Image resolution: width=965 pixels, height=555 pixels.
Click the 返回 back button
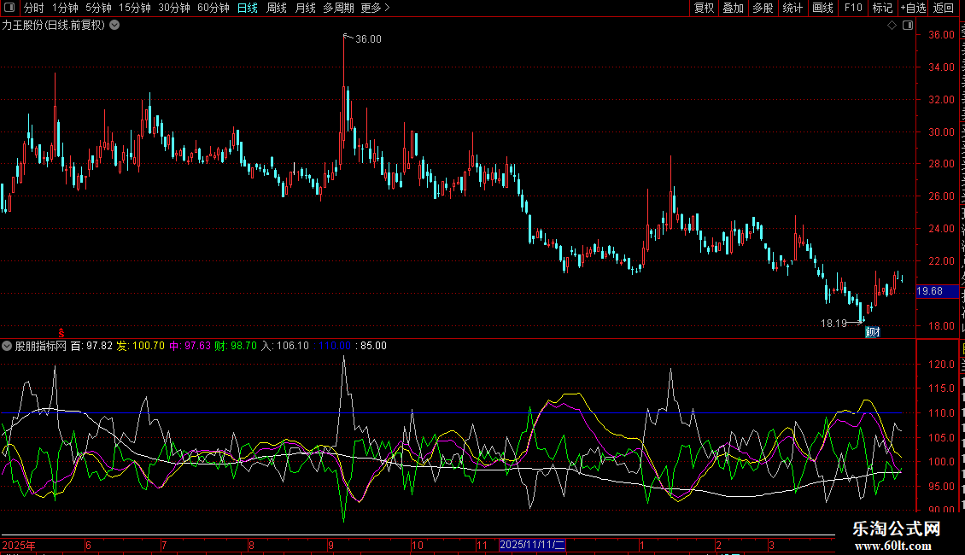[943, 8]
